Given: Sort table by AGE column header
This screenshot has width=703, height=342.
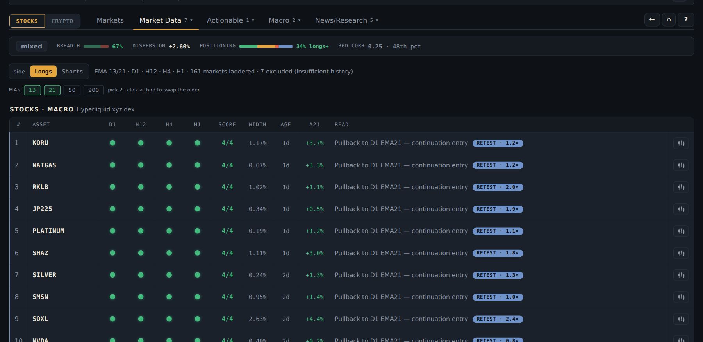Looking at the screenshot, I should coord(285,125).
